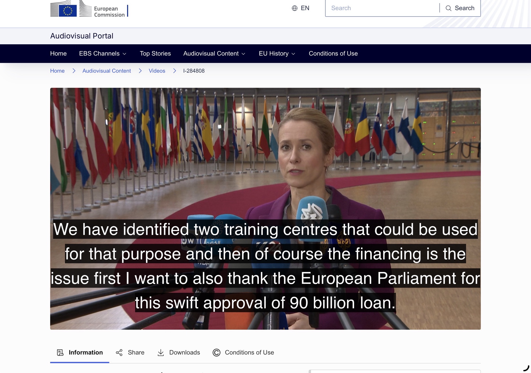Viewport: 531px width, 373px height.
Task: Open Audiovisual Content breadcrumb link
Action: point(107,71)
